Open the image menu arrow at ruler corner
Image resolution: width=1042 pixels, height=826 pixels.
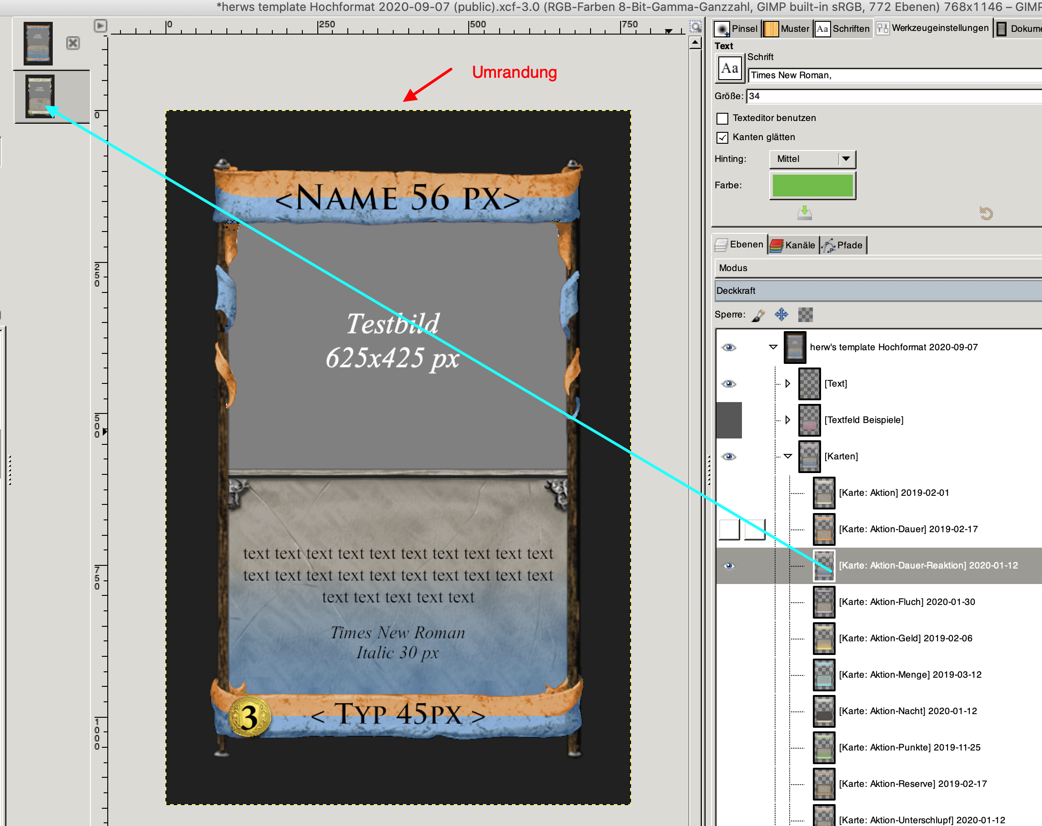click(100, 25)
